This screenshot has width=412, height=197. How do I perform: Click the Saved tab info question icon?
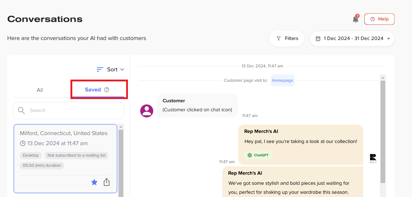point(106,90)
